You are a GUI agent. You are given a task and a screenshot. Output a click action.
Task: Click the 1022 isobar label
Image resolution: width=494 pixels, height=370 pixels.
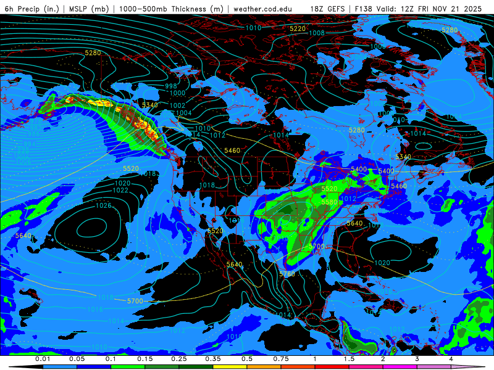[x=120, y=190]
